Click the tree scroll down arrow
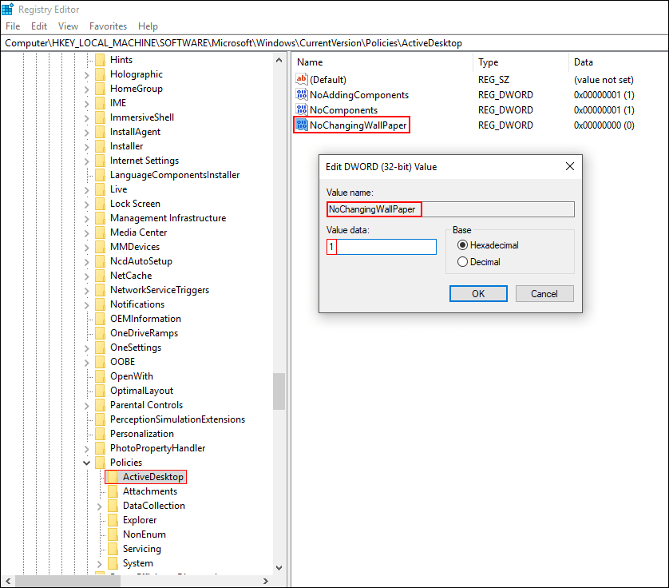 (279, 568)
